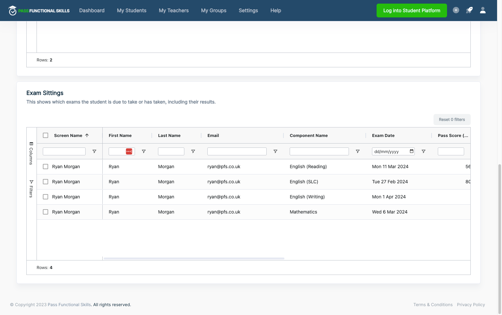Sort by First Name column header
This screenshot has width=502, height=315.
click(x=120, y=135)
